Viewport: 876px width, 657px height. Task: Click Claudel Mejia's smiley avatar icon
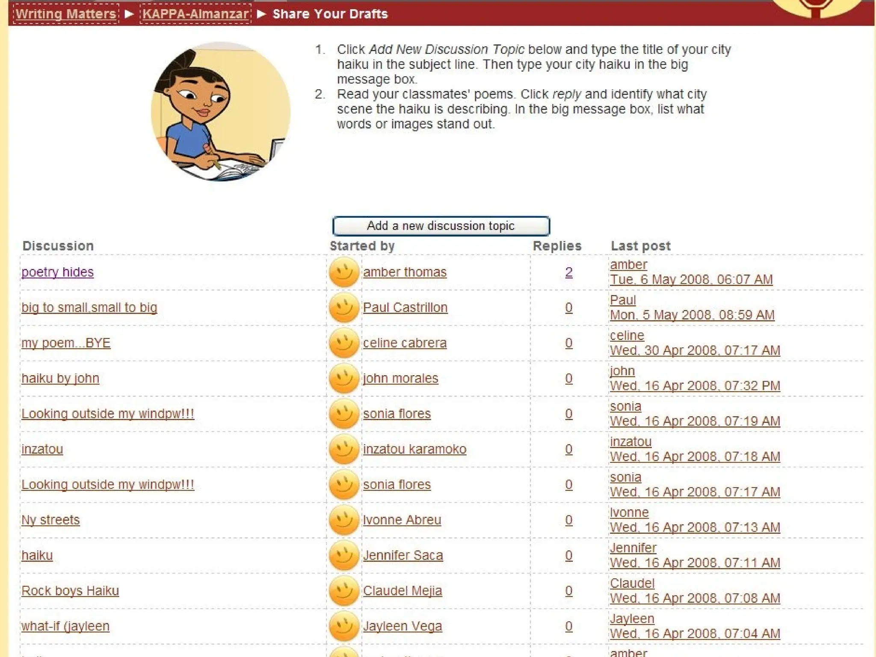pos(343,591)
